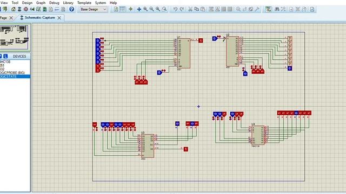This screenshot has height=194, width=346.
Task: Click the Copy to clipboard icon
Action: click(196, 9)
